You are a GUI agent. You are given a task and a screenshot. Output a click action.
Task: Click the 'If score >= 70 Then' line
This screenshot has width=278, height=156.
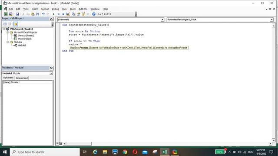click(x=84, y=41)
